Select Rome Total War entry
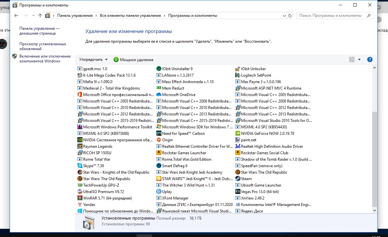 point(94,159)
